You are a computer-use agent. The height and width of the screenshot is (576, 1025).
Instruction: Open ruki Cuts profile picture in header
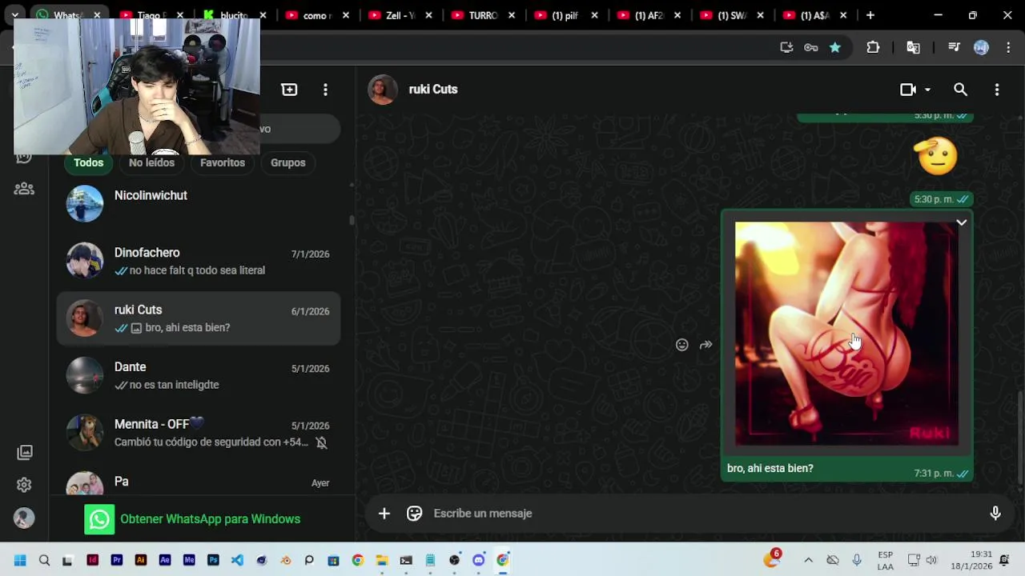[x=383, y=90]
